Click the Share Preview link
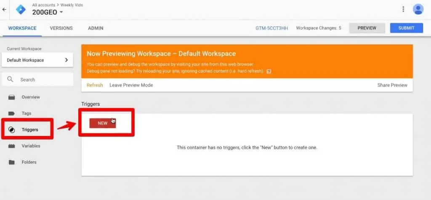 [x=392, y=85]
